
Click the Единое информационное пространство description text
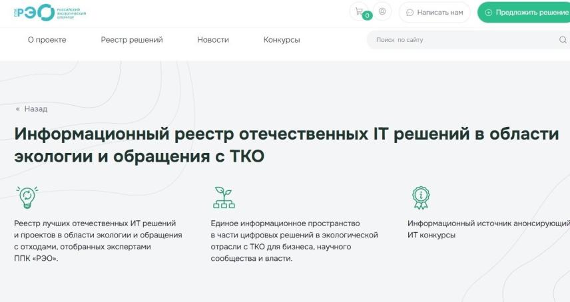(294, 241)
